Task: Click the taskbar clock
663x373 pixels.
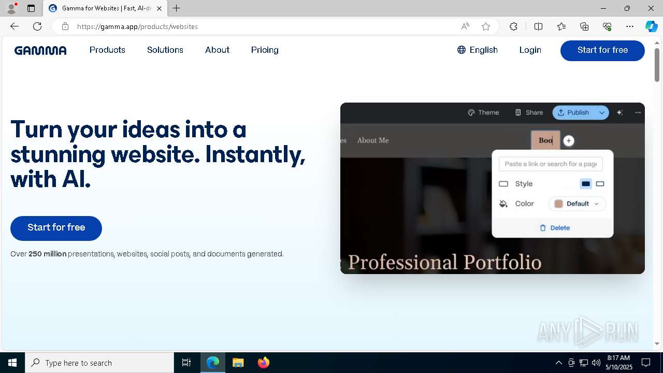Action: pos(619,363)
